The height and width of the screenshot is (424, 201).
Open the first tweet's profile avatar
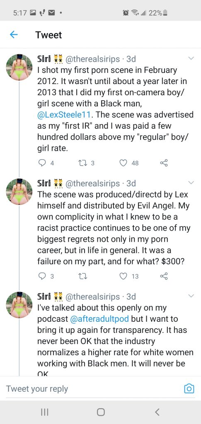(19, 67)
